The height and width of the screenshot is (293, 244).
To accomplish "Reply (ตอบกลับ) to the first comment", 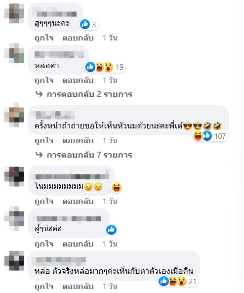I will (78, 38).
